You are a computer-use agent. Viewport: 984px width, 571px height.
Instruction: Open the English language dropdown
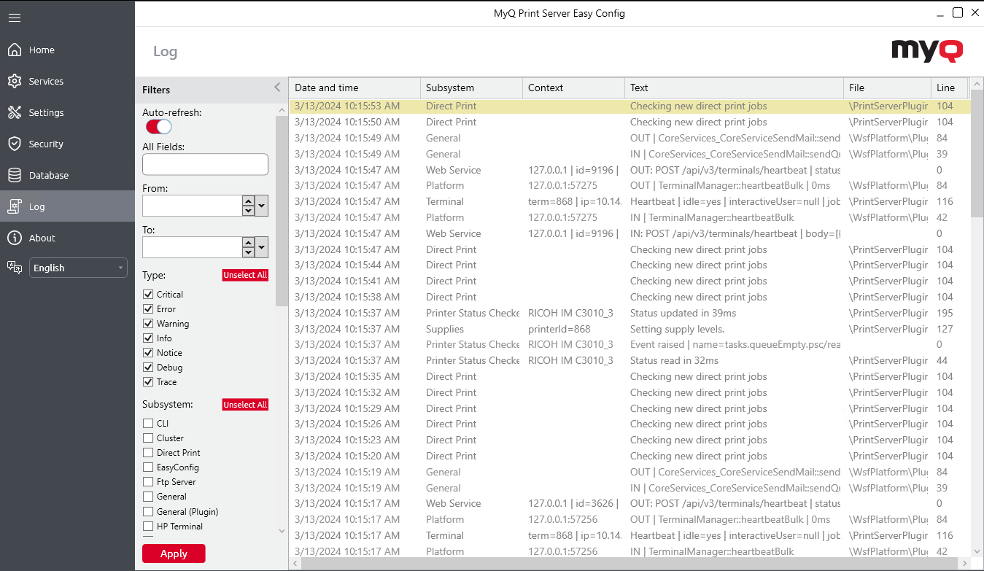pyautogui.click(x=77, y=268)
